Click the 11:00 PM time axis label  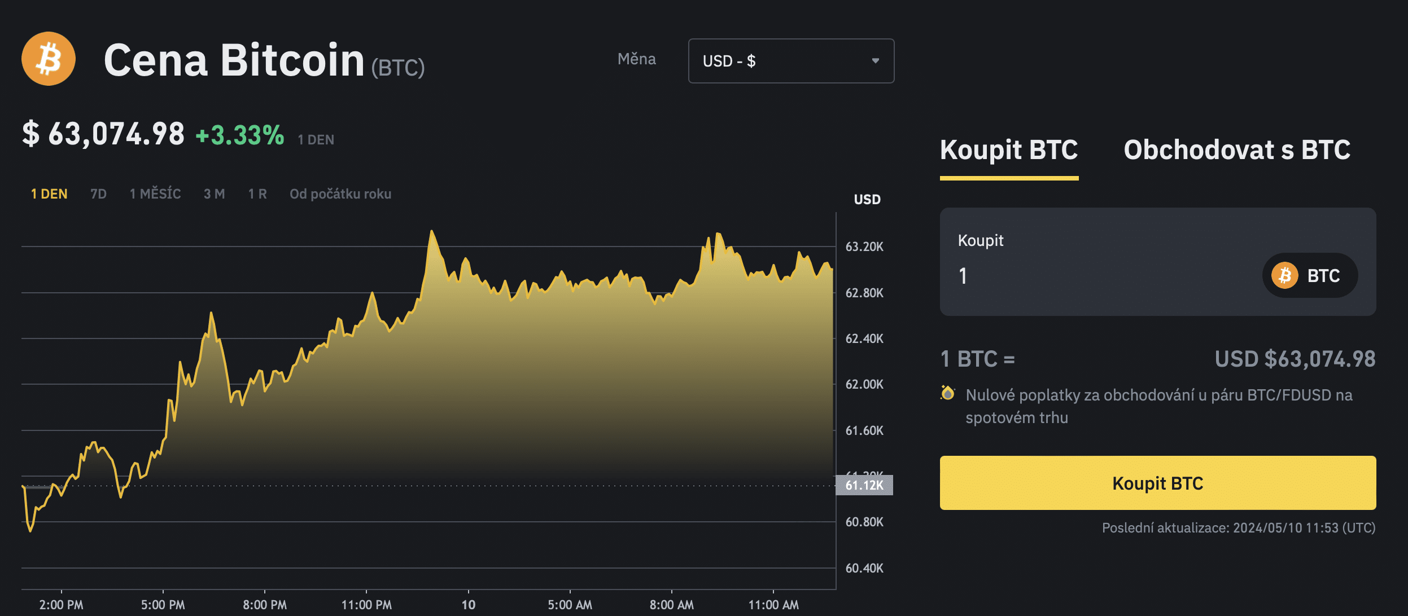[x=366, y=605]
